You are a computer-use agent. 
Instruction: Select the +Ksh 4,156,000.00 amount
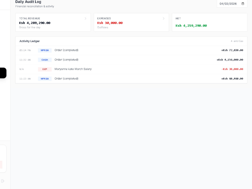click(230, 60)
